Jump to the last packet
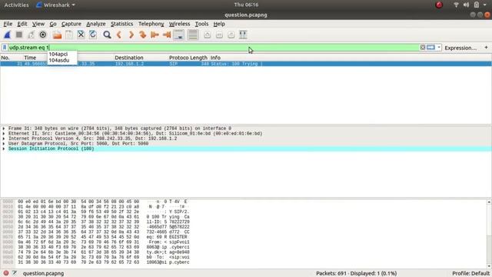Screen dimensions: 492x277 point(167,35)
